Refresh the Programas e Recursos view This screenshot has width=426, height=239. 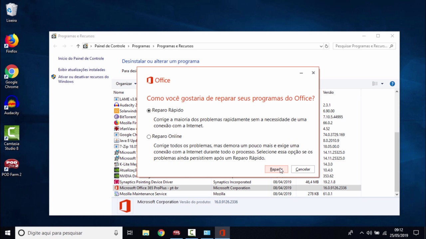click(x=326, y=46)
